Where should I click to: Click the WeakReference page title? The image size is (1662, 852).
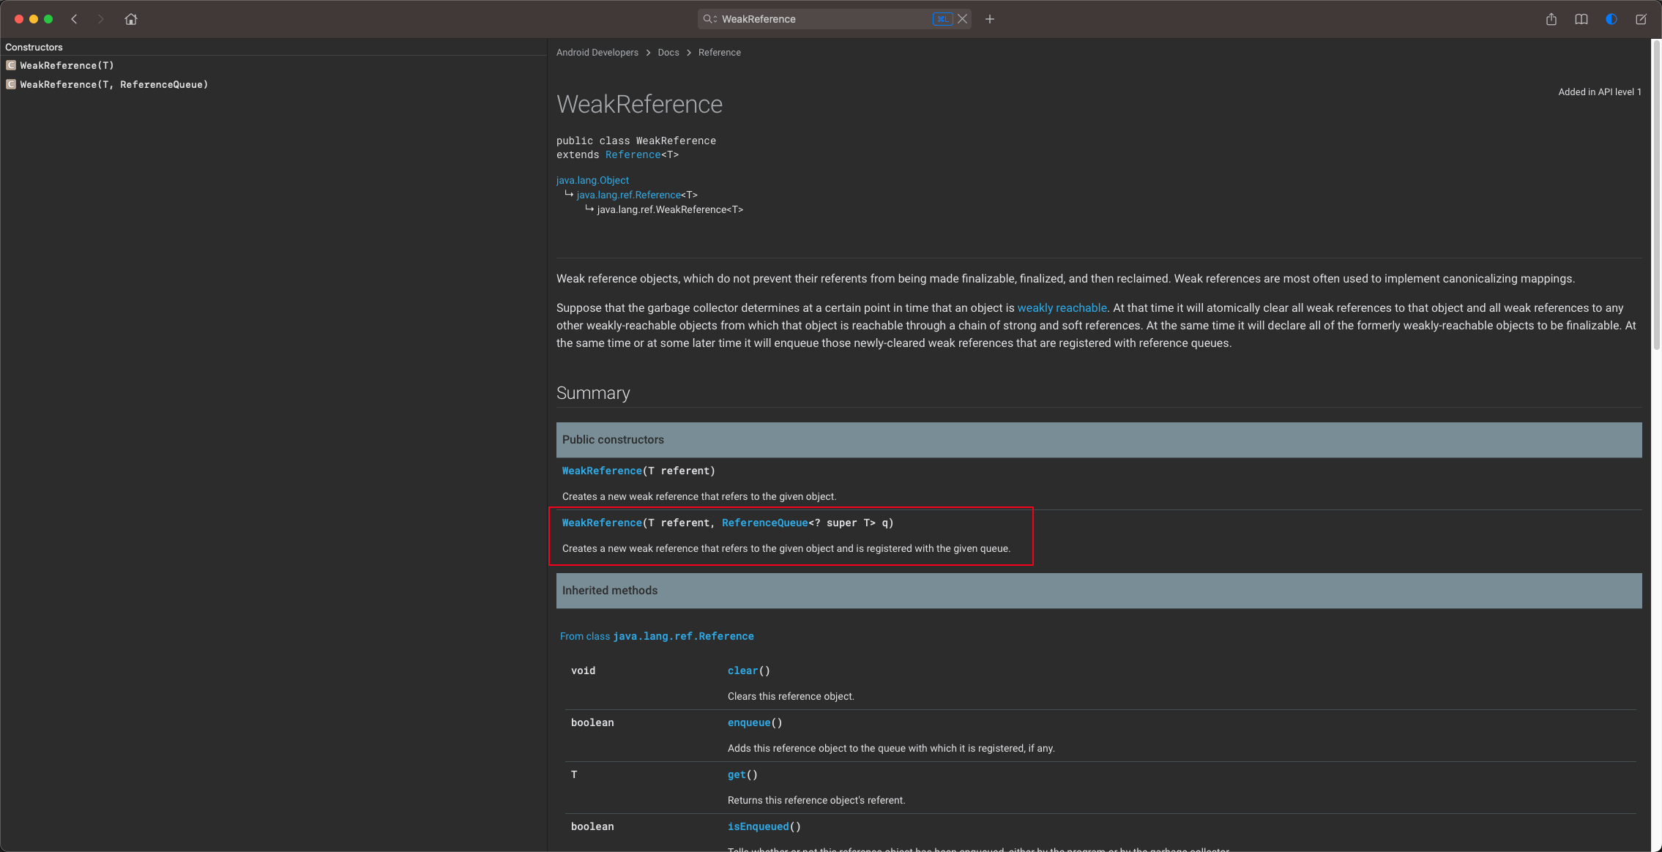[639, 104]
